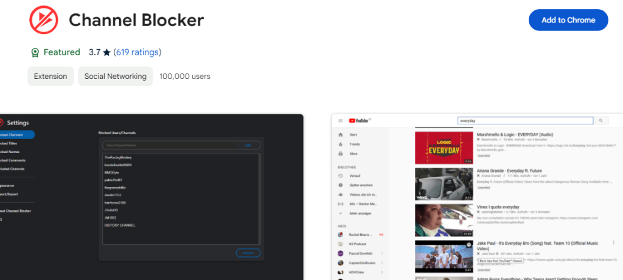Click the Später ansehen clock icon
This screenshot has height=280, width=623.
(340, 185)
